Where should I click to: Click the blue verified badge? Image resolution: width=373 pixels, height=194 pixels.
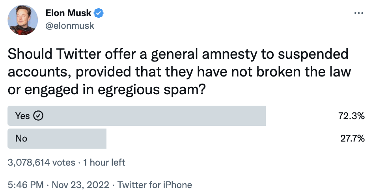pos(99,13)
